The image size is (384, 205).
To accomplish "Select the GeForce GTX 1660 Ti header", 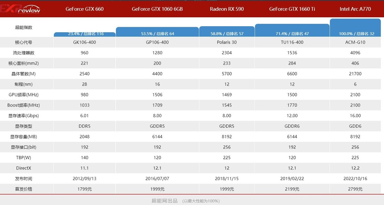I will pos(292,9).
